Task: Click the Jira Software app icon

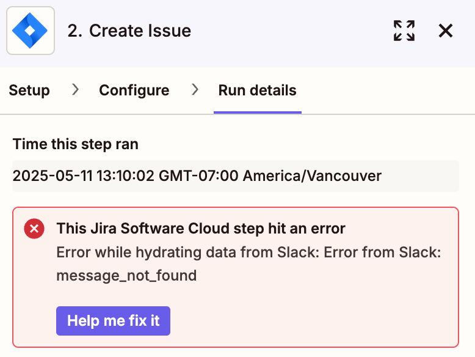Action: click(31, 31)
